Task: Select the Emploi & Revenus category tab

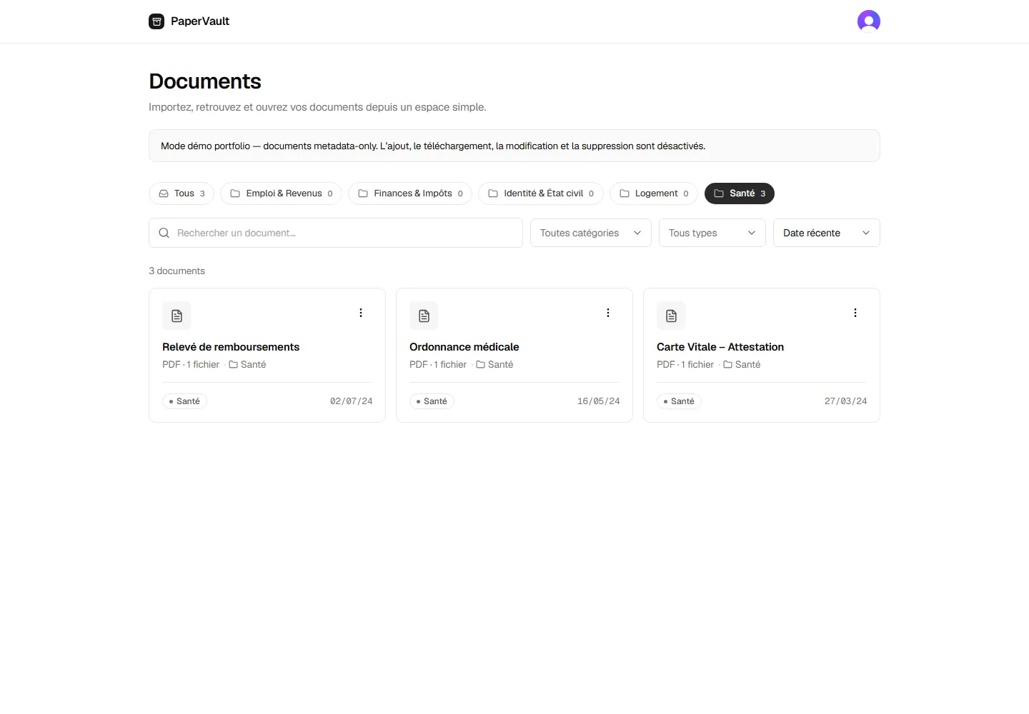Action: (281, 193)
